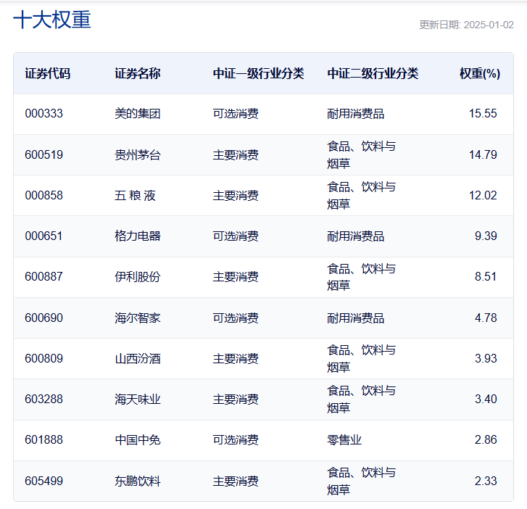Select the 贵州茅台 security name
The width and height of the screenshot is (527, 509).
coord(138,155)
